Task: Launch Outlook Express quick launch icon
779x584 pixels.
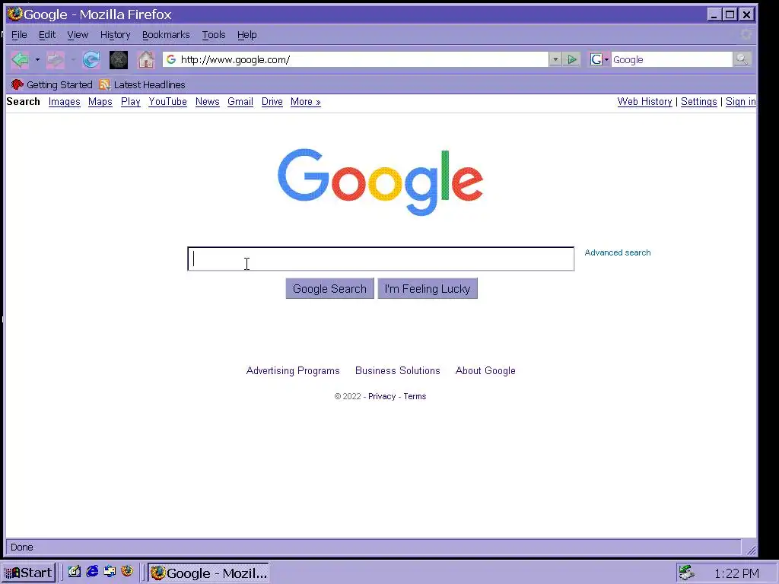Action: (x=110, y=572)
